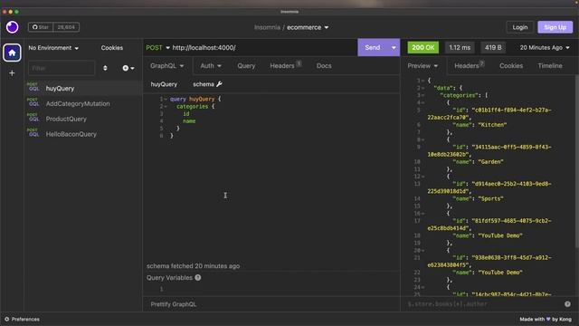Click the response filter help icon
The height and width of the screenshot is (326, 579).
[567, 304]
